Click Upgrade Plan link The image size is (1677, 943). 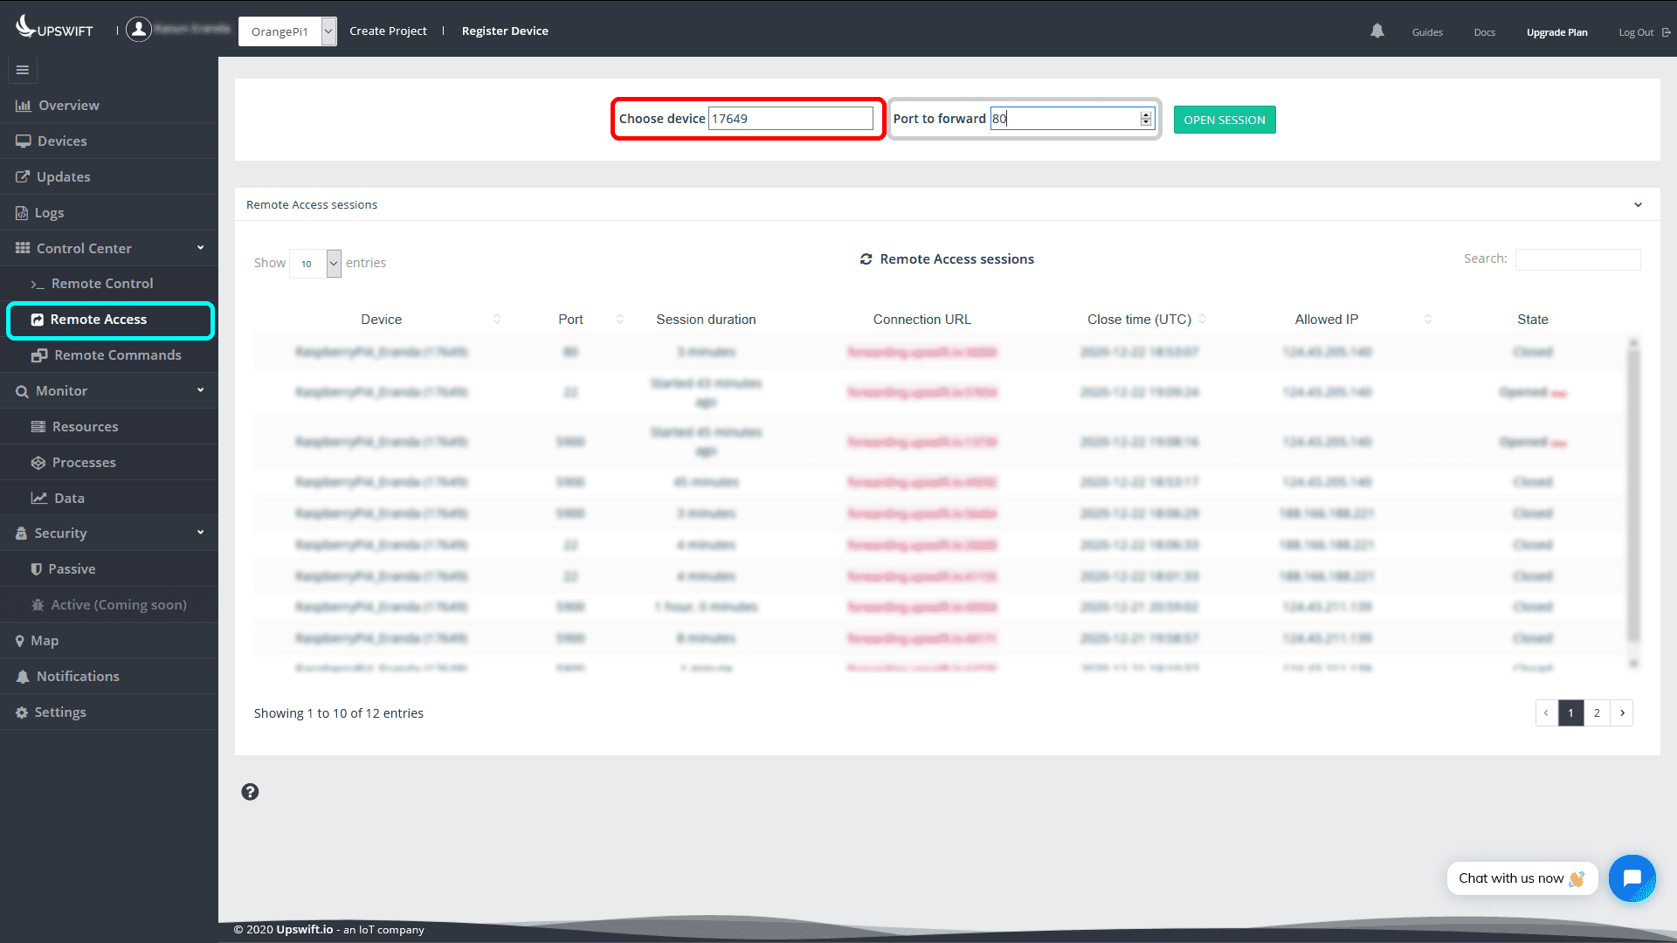tap(1556, 32)
